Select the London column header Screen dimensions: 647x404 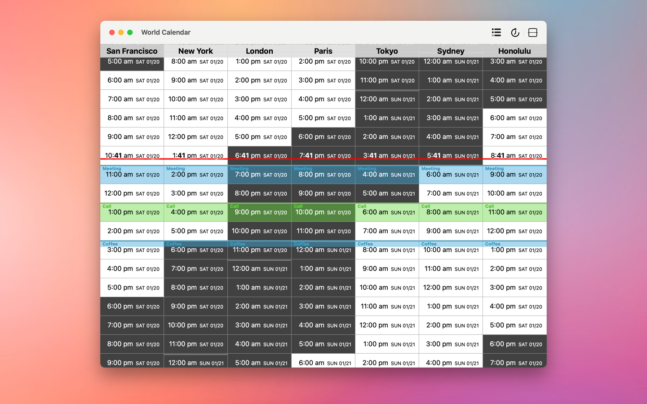[260, 51]
